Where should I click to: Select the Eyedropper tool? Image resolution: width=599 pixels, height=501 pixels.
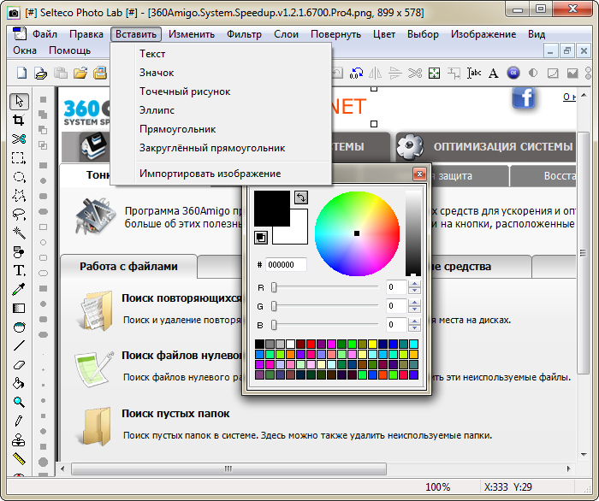coord(19,289)
